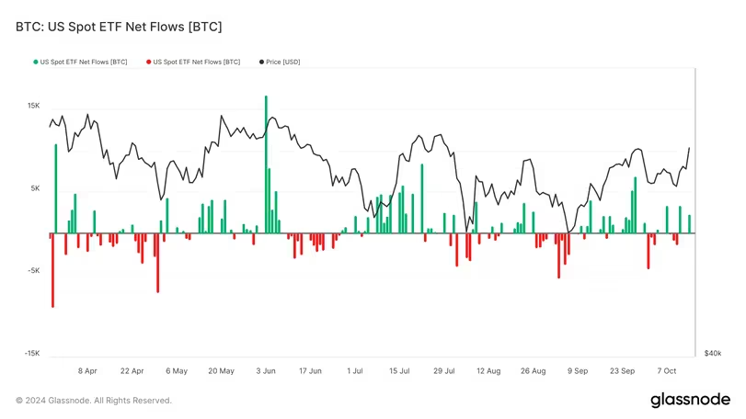The image size is (746, 419).
Task: Click the 8 Apr date label
Action: pyautogui.click(x=87, y=371)
